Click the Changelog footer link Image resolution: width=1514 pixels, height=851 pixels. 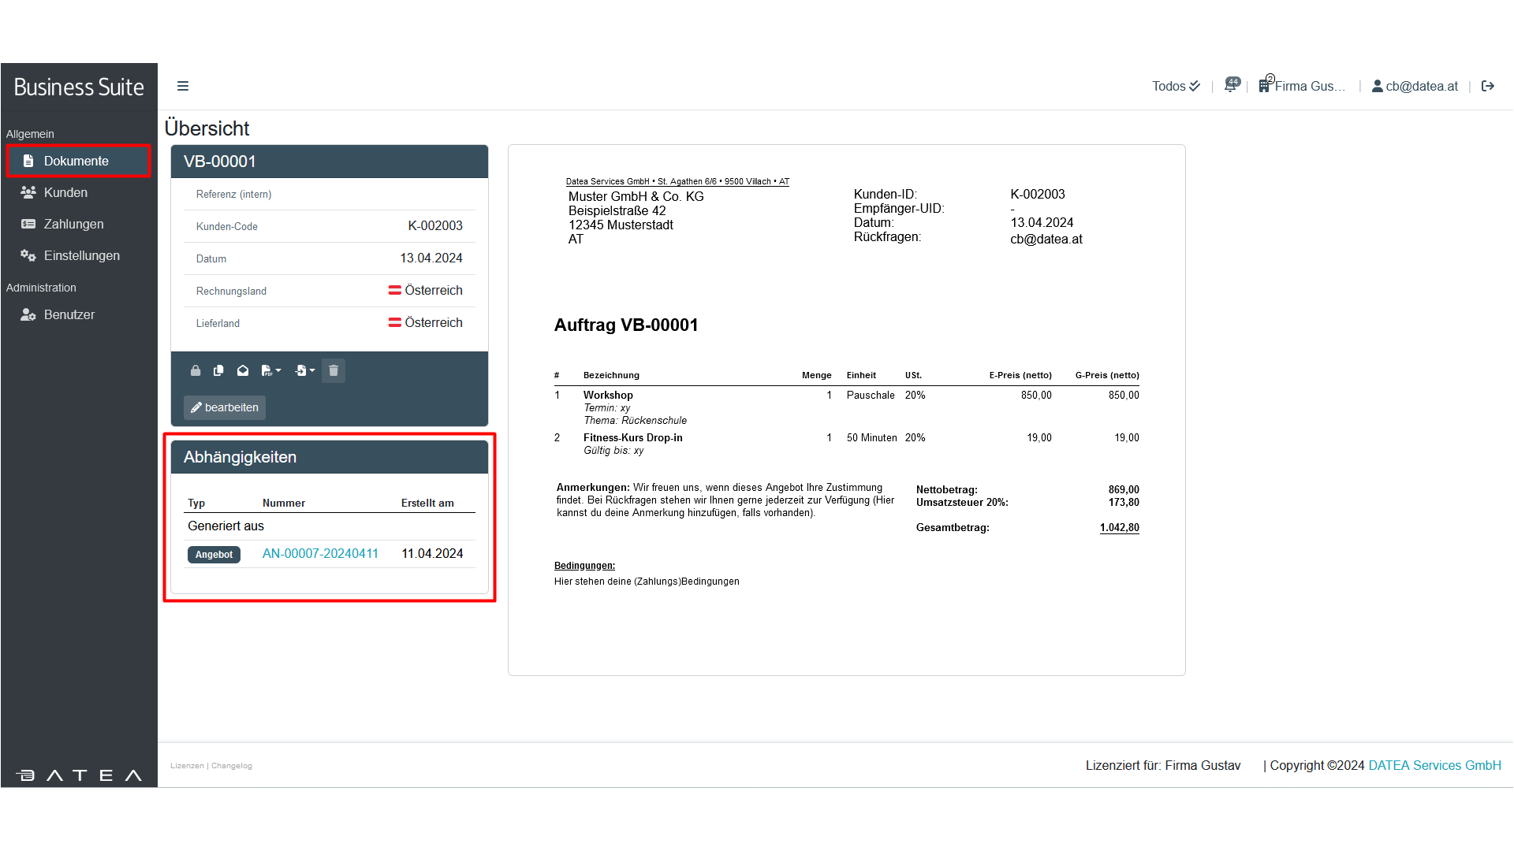coord(232,766)
